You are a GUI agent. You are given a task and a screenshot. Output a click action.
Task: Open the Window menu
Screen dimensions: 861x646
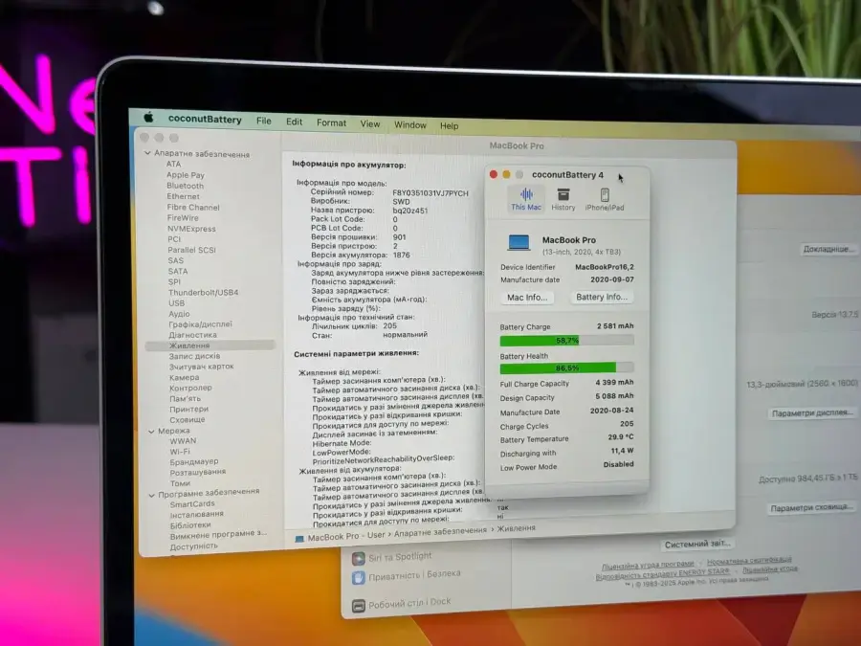410,124
